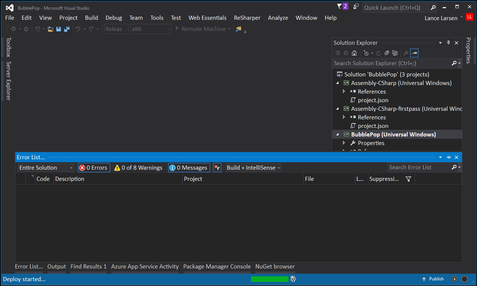Open the Build + IntelliSense dropdown
The image size is (477, 286).
(253, 167)
